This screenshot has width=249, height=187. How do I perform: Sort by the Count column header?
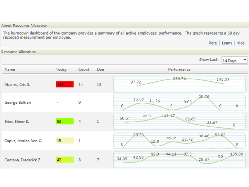[x=84, y=70]
